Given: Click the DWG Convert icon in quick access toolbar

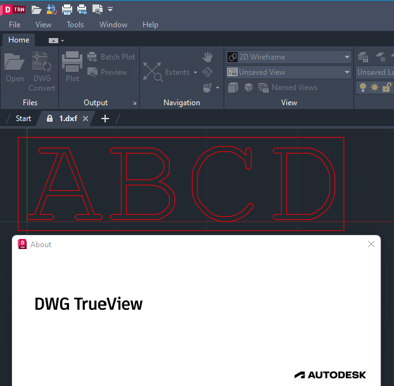Looking at the screenshot, I should point(51,10).
